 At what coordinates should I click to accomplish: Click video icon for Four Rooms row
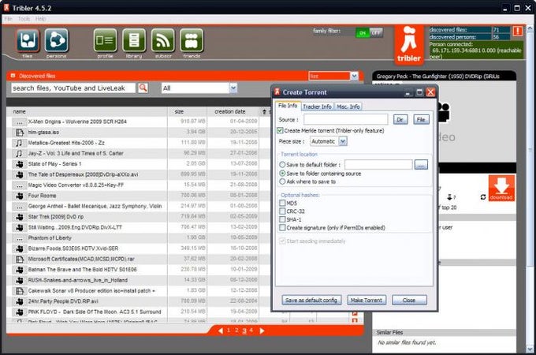tap(20, 196)
